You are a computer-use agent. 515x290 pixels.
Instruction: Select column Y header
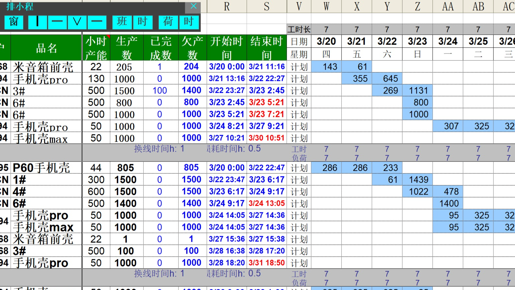click(x=387, y=6)
